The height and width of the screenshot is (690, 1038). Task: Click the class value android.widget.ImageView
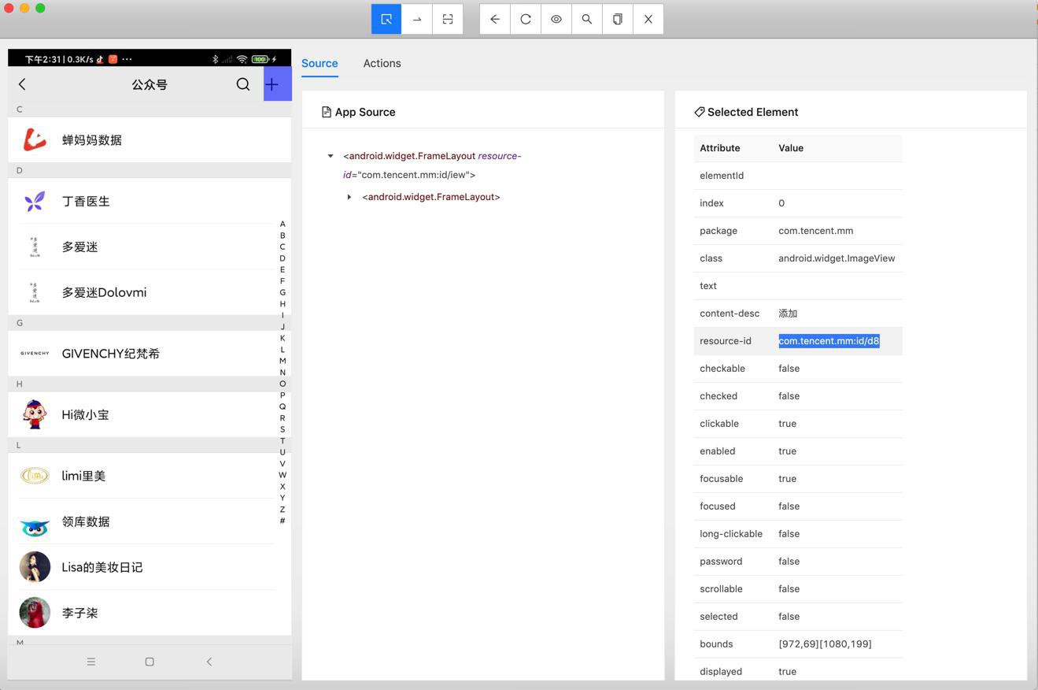tap(837, 258)
